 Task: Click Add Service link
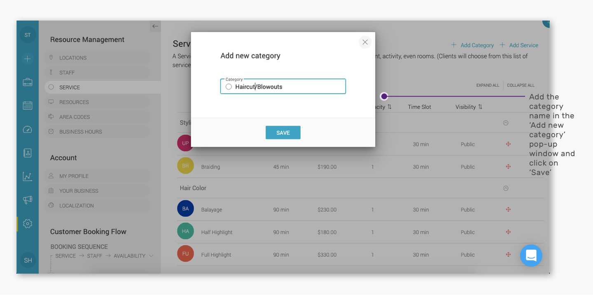519,45
